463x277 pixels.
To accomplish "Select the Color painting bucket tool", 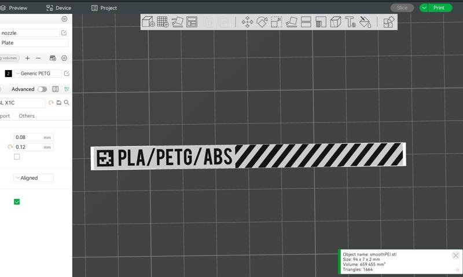I will point(365,22).
